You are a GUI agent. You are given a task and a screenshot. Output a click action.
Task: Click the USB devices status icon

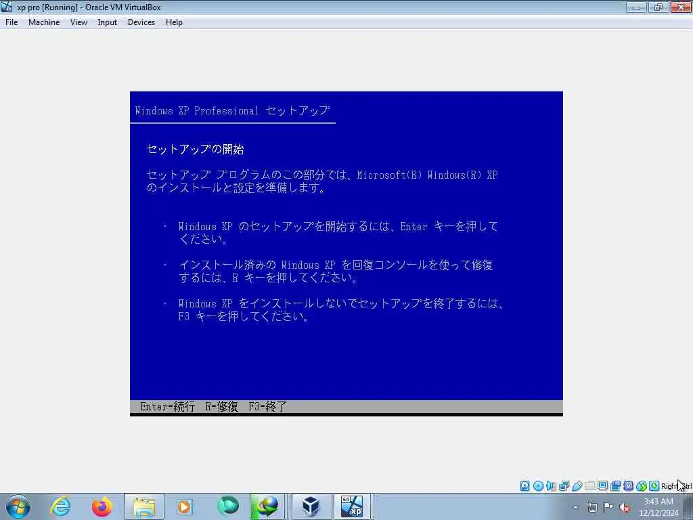577,486
